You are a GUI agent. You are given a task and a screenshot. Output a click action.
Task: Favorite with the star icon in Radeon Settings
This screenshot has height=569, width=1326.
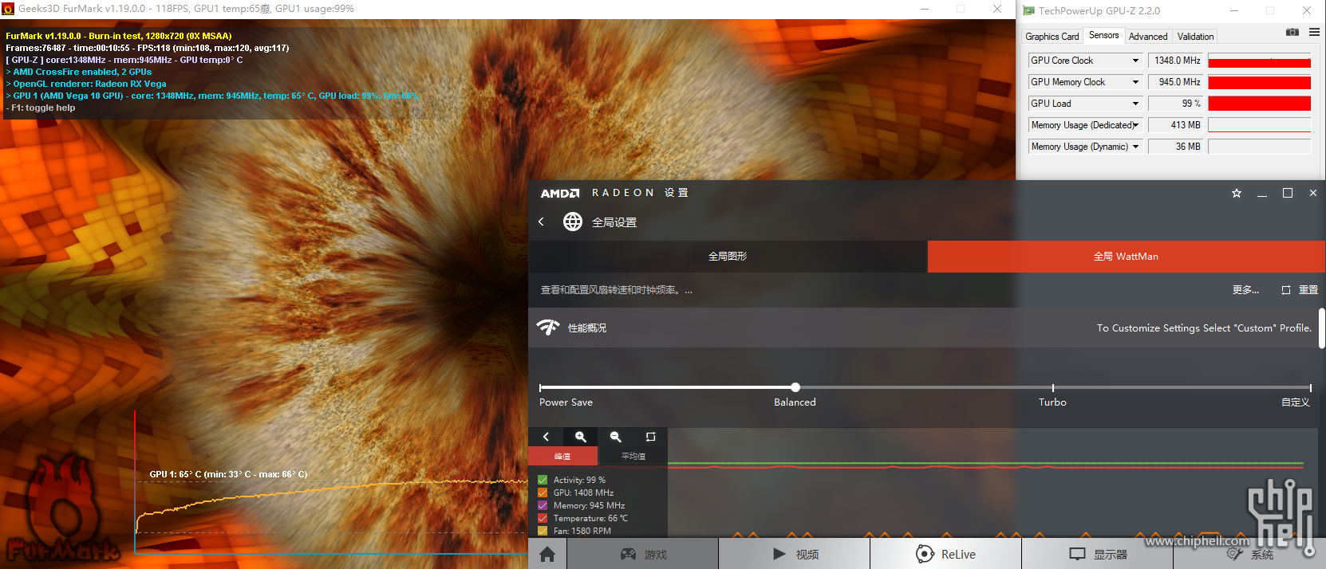[x=1237, y=193]
